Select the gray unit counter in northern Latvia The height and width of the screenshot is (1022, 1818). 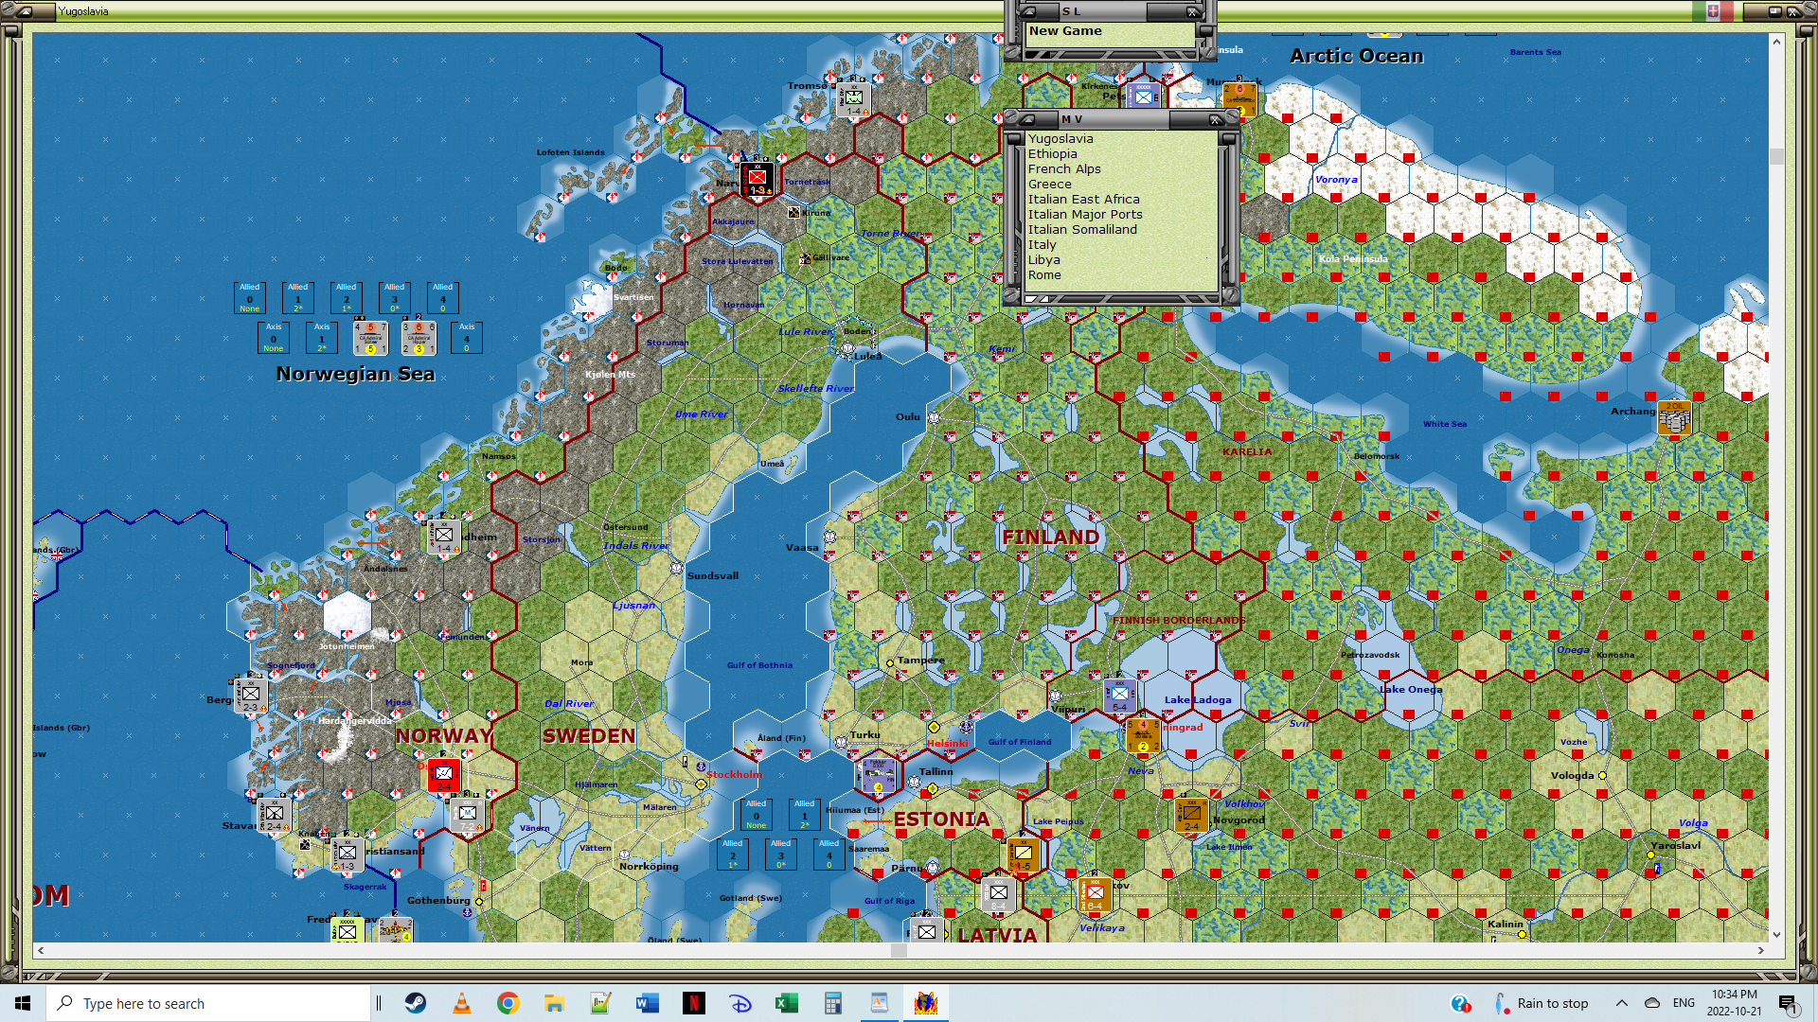coord(998,894)
